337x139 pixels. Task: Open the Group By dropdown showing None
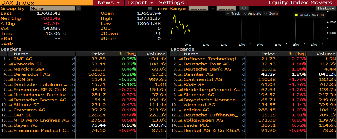tap(55, 8)
